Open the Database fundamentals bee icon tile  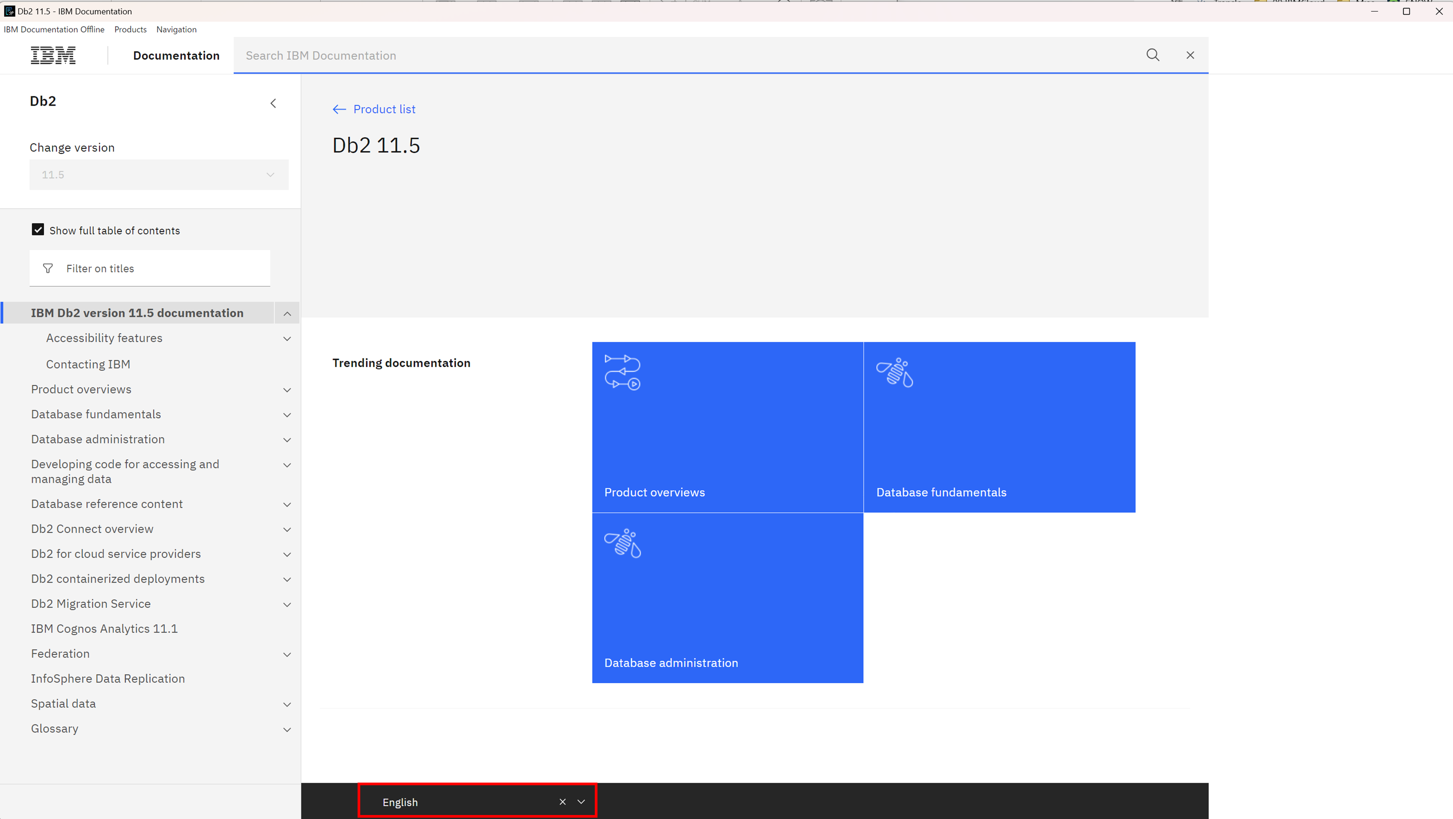coord(894,372)
